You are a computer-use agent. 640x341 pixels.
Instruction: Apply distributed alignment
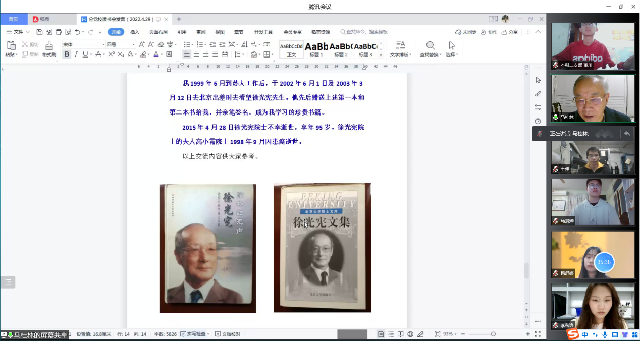click(x=225, y=54)
